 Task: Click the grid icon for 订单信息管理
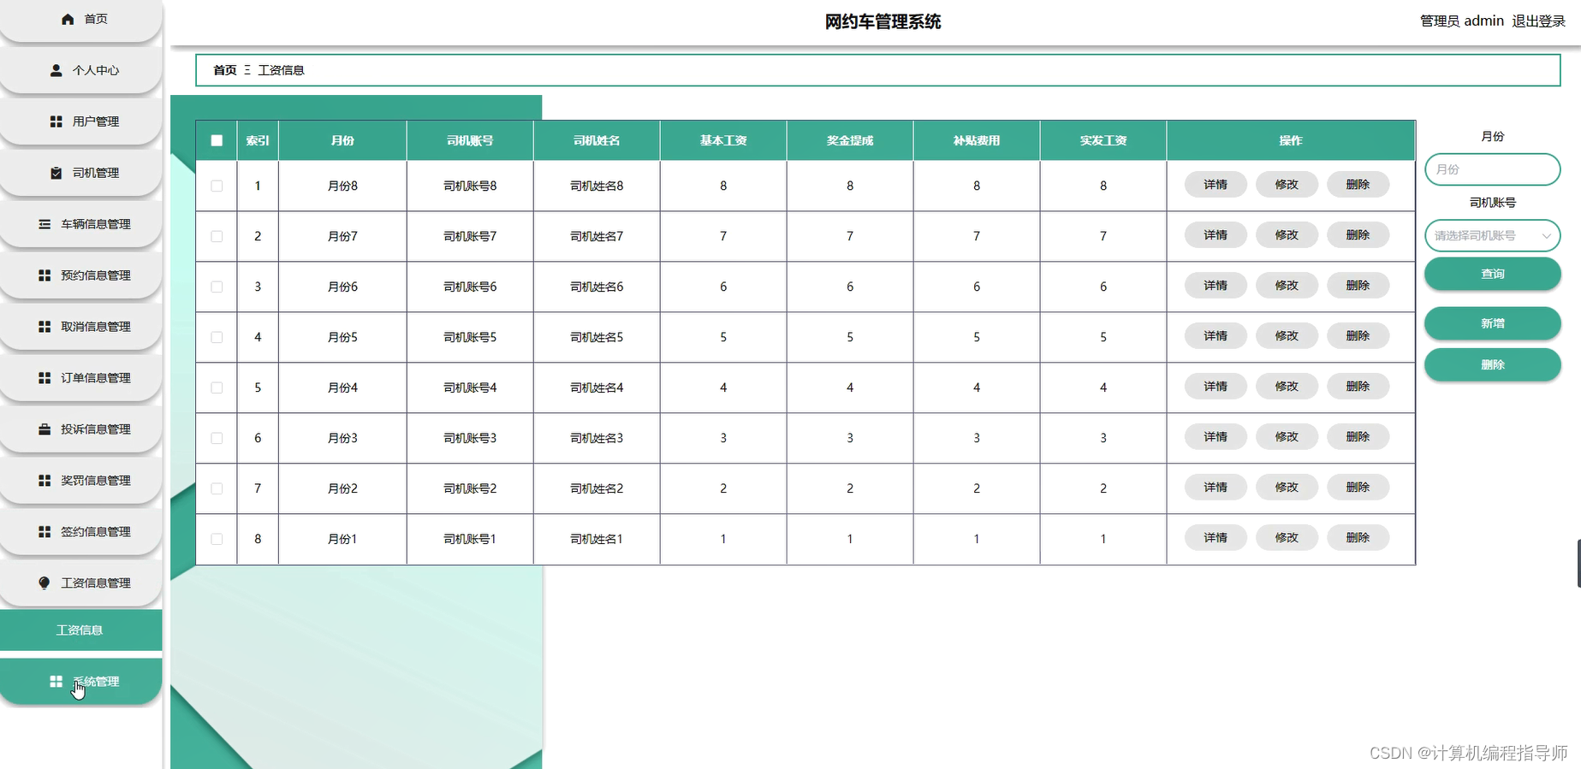[x=45, y=378]
